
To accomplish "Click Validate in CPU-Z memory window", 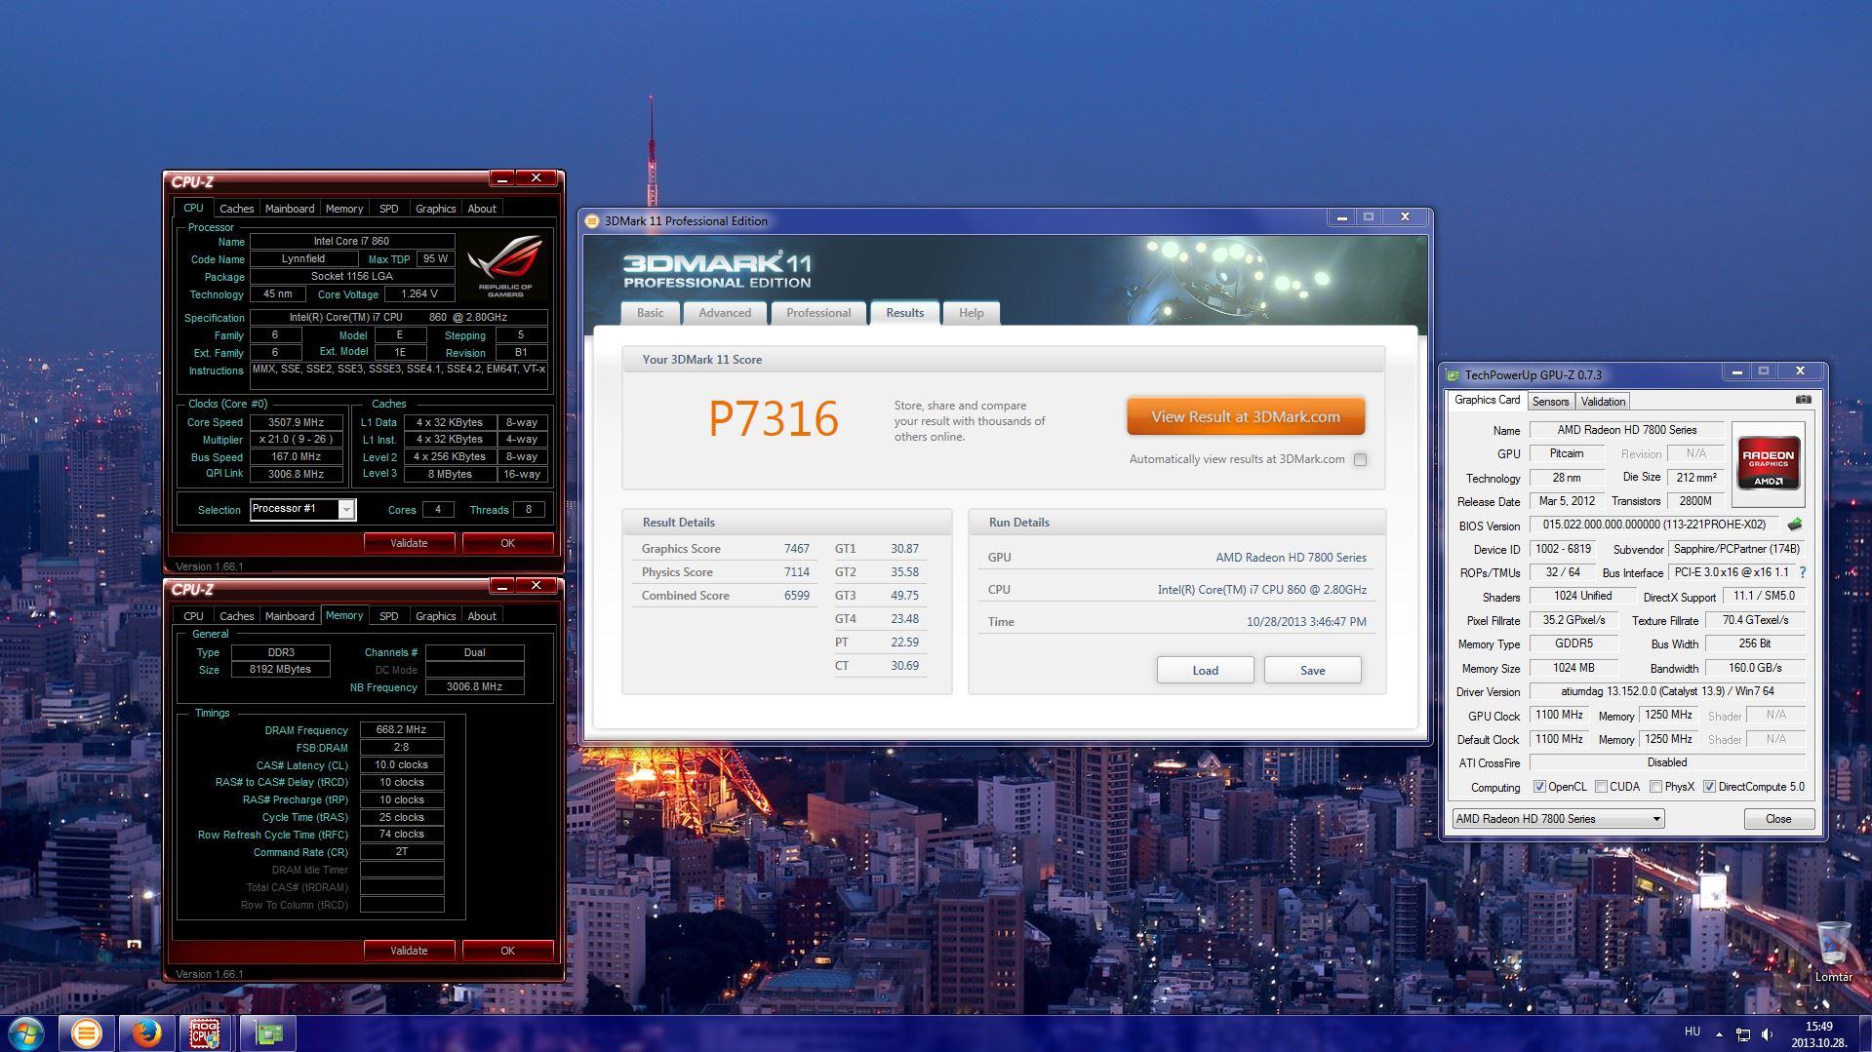I will click(x=409, y=951).
